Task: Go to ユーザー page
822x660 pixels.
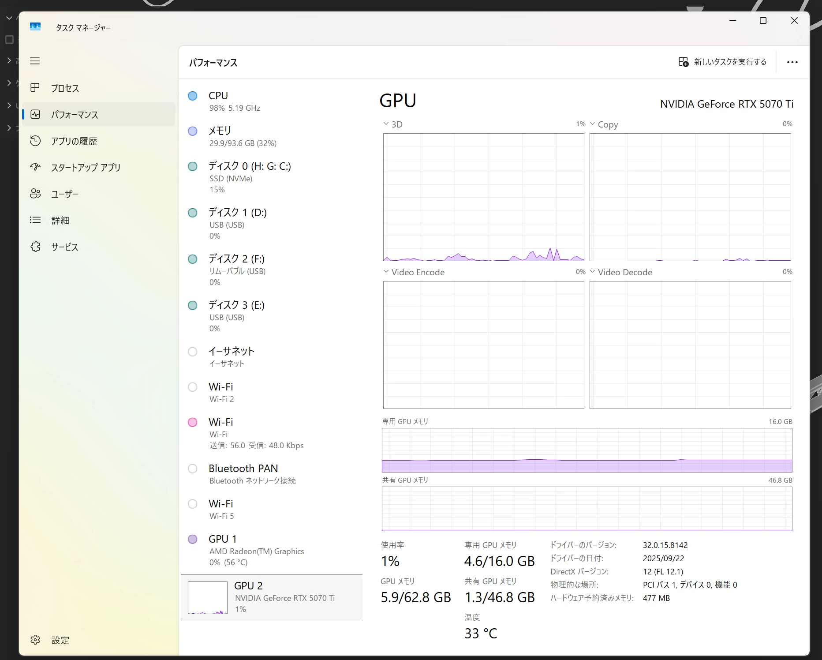Action: 99,194
